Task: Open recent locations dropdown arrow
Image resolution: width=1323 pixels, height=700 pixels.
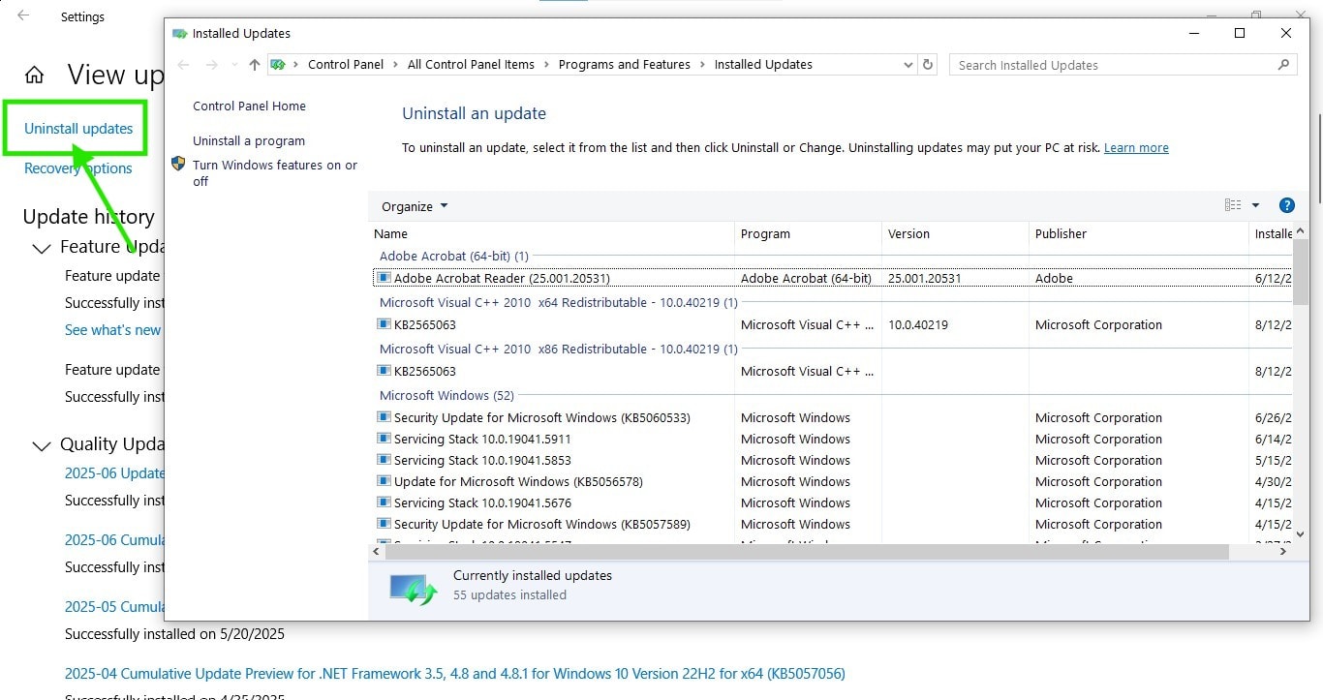Action: (233, 65)
